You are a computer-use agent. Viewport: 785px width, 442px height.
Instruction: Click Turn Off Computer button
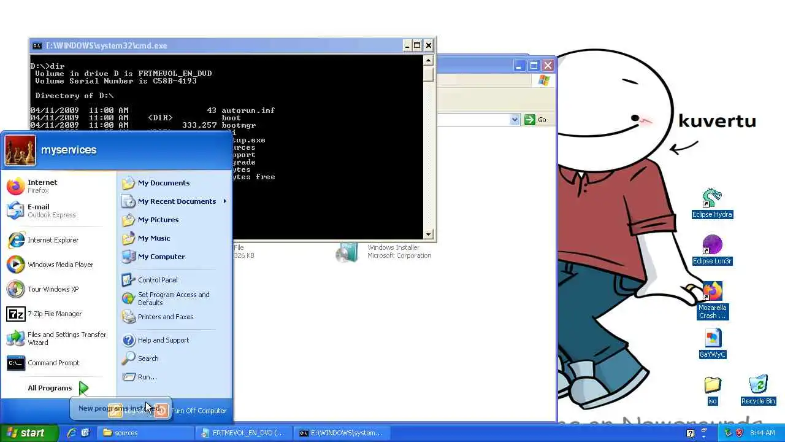191,411
